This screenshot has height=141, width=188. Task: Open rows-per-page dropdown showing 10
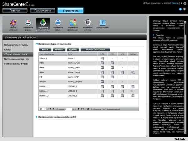click(x=43, y=109)
